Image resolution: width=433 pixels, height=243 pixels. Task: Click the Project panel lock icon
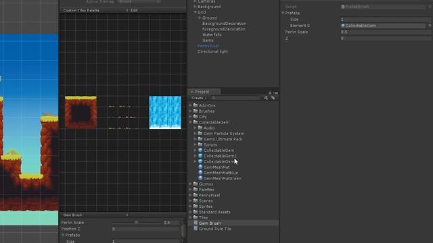[270, 92]
